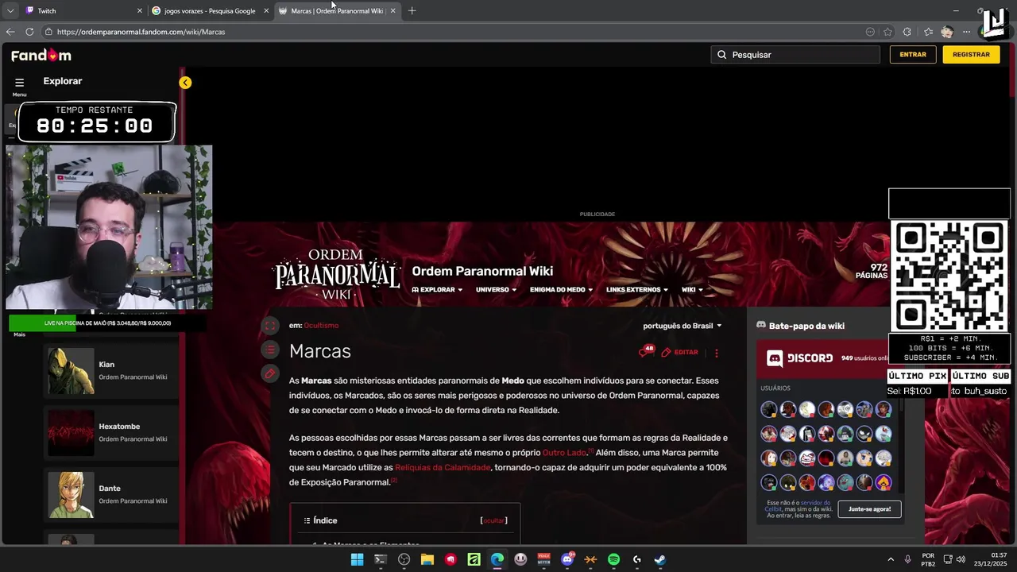Open a new browser tab
The height and width of the screenshot is (572, 1017).
point(412,11)
